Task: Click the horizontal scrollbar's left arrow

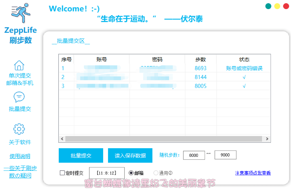Action: pos(62,139)
